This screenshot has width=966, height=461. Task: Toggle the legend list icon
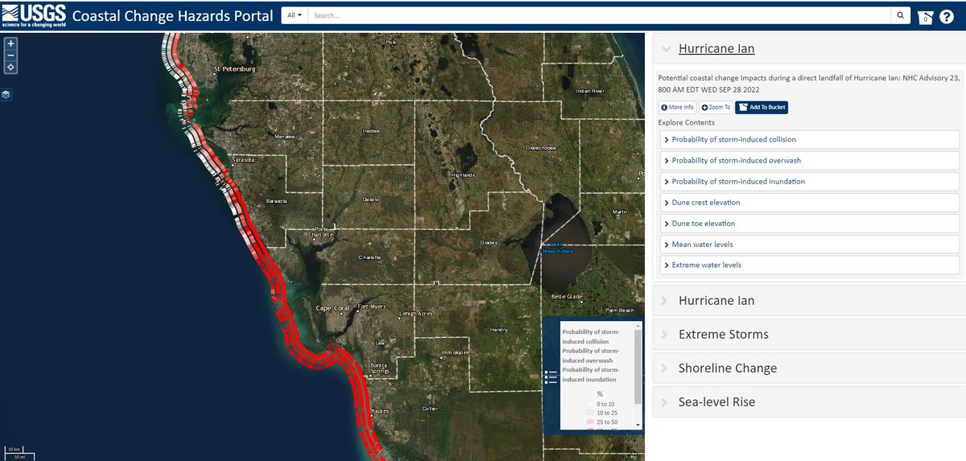tap(551, 377)
